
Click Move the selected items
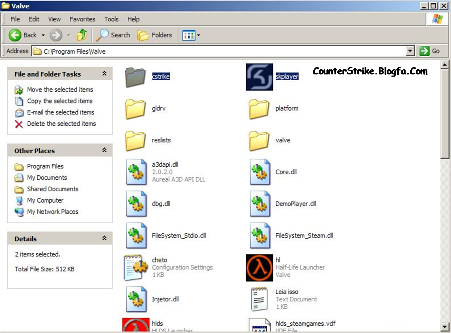tap(60, 90)
